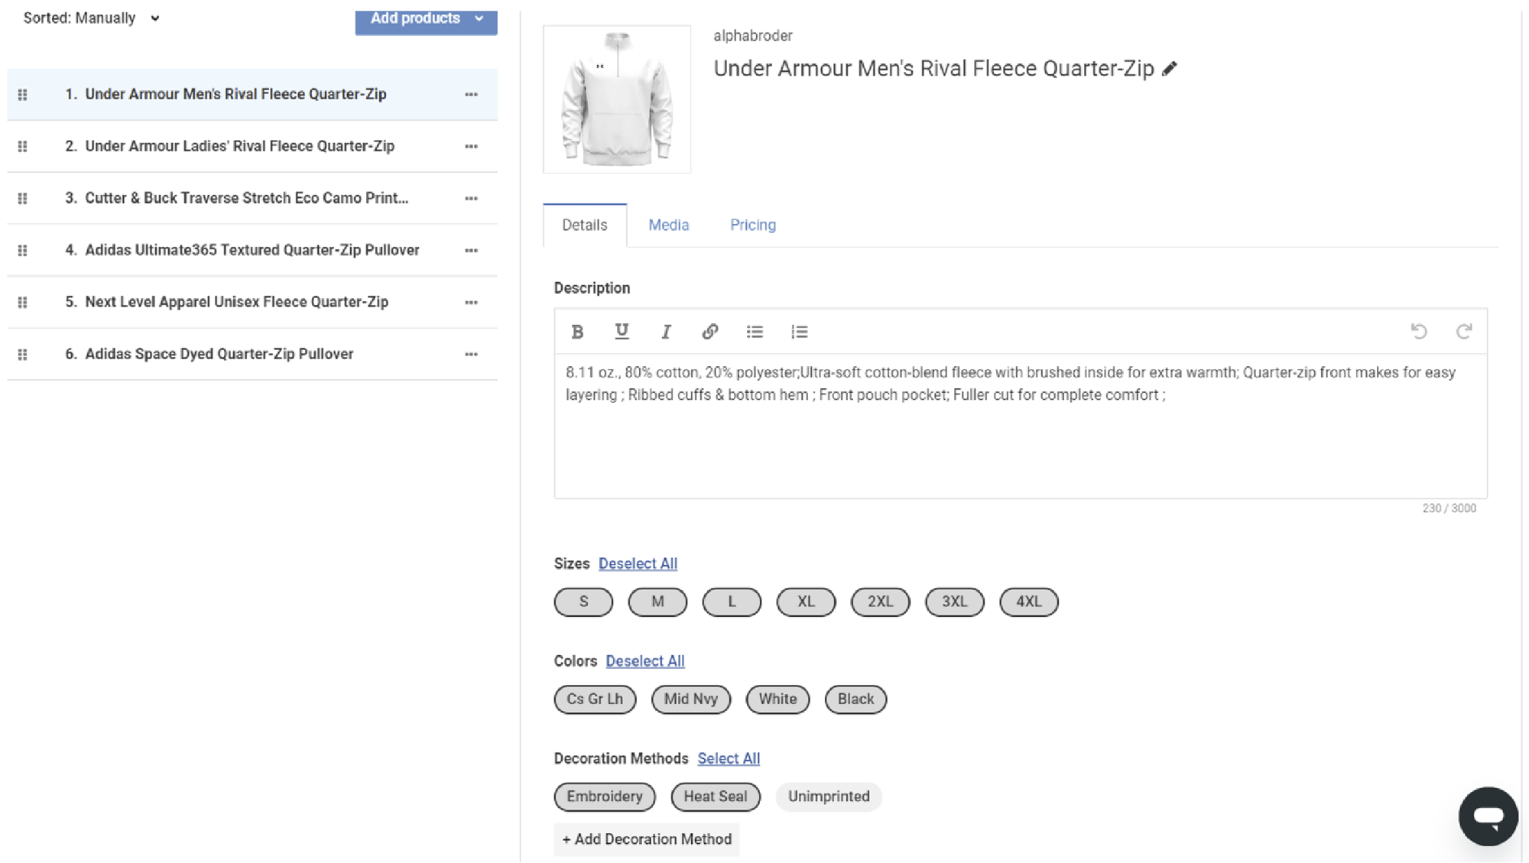Open more options for Next Level Apparel item
The height and width of the screenshot is (863, 1529).
471,303
